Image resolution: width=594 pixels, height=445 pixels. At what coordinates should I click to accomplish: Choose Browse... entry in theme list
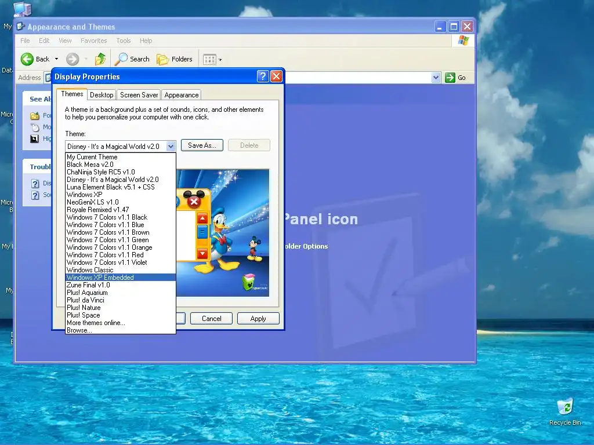121,330
